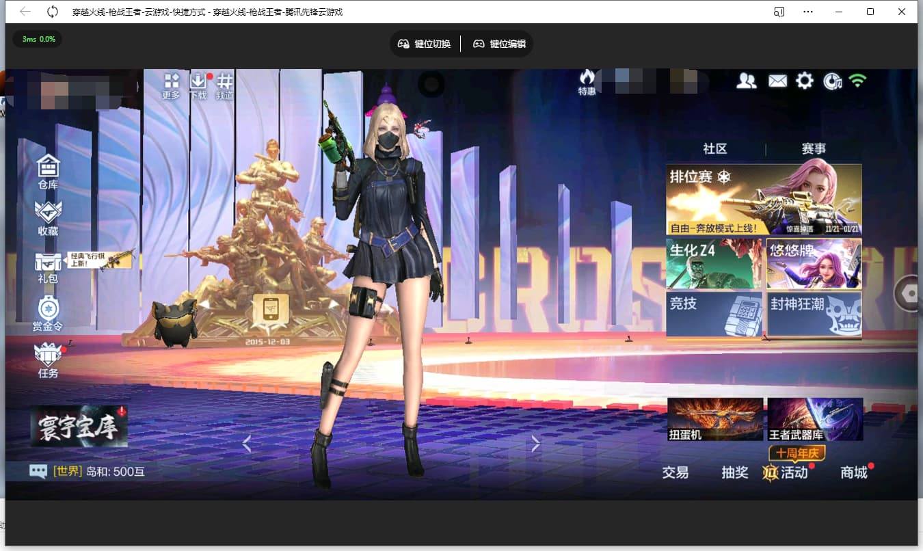Click the 键位编辑 key edit button
The height and width of the screenshot is (551, 923).
point(500,44)
